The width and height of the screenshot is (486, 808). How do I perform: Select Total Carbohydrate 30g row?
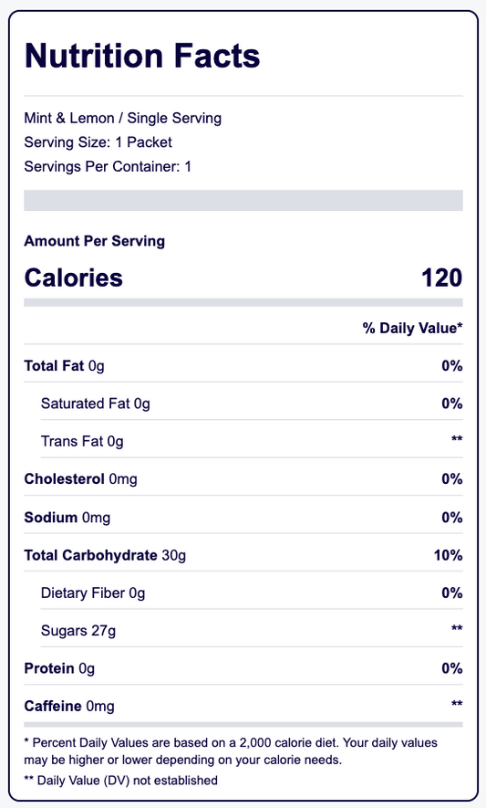click(x=243, y=555)
